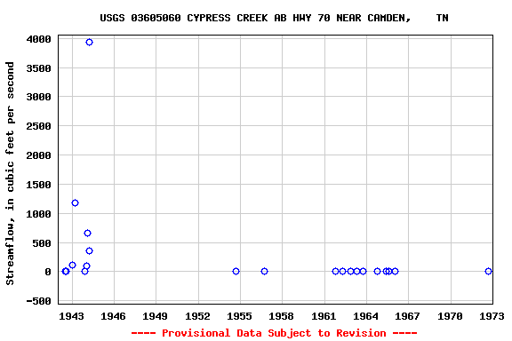Click the '1949' x-axis label
Screen dimensions: 512x341
pos(155,316)
